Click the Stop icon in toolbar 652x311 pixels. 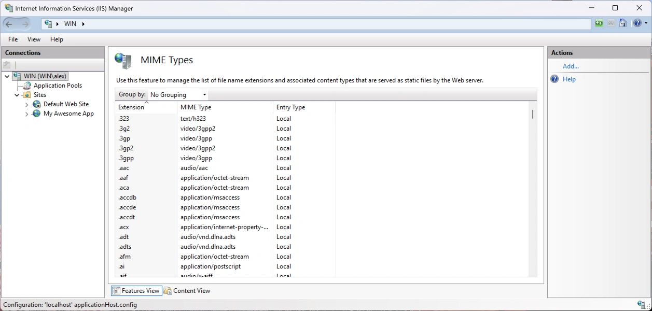tap(611, 23)
